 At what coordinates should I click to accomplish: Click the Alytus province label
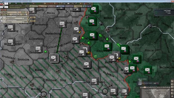tap(120, 9)
